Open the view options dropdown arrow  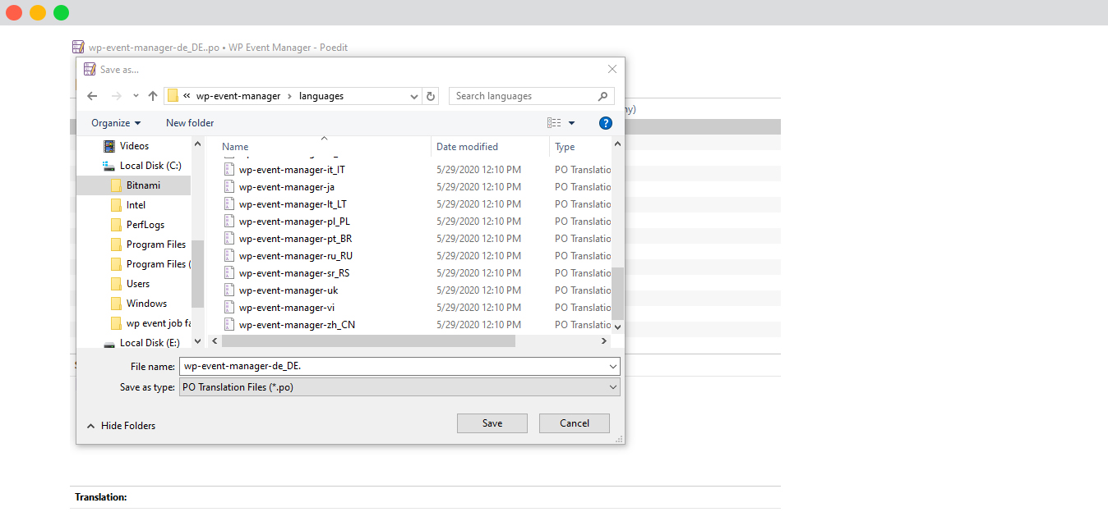click(572, 123)
